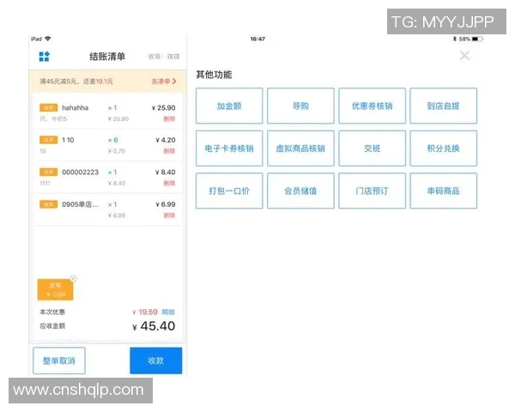Open 积分兑换
This screenshot has width=515, height=412.
[444, 148]
